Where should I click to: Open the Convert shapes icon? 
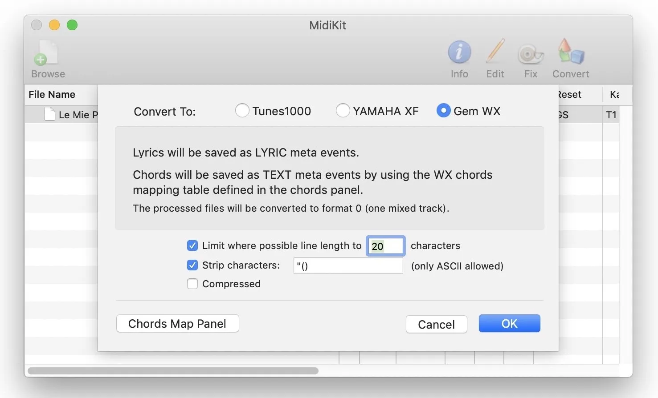click(571, 52)
